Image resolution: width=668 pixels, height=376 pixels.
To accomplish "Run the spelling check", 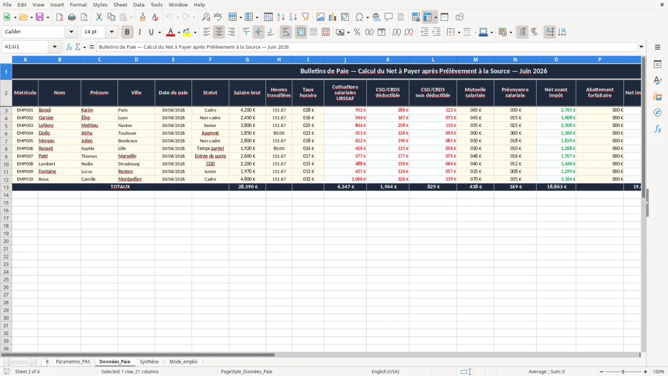I will click(218, 17).
